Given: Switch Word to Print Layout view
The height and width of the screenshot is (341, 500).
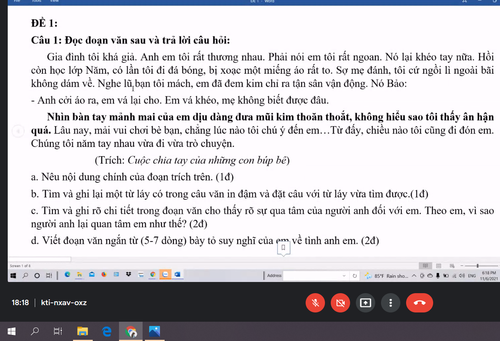Looking at the screenshot, I should click(x=439, y=266).
